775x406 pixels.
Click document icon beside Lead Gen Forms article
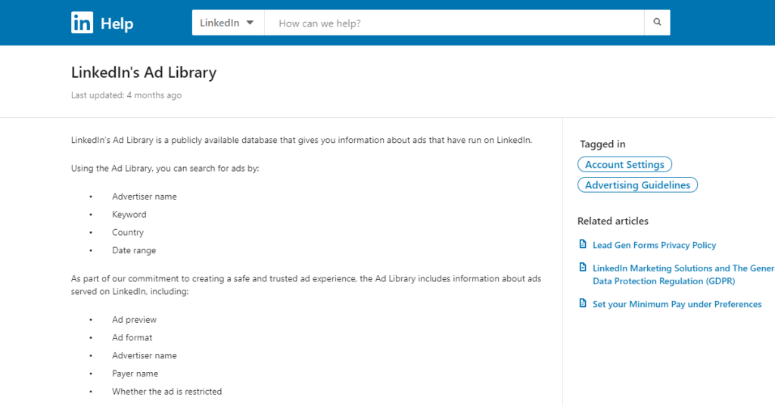pos(583,244)
